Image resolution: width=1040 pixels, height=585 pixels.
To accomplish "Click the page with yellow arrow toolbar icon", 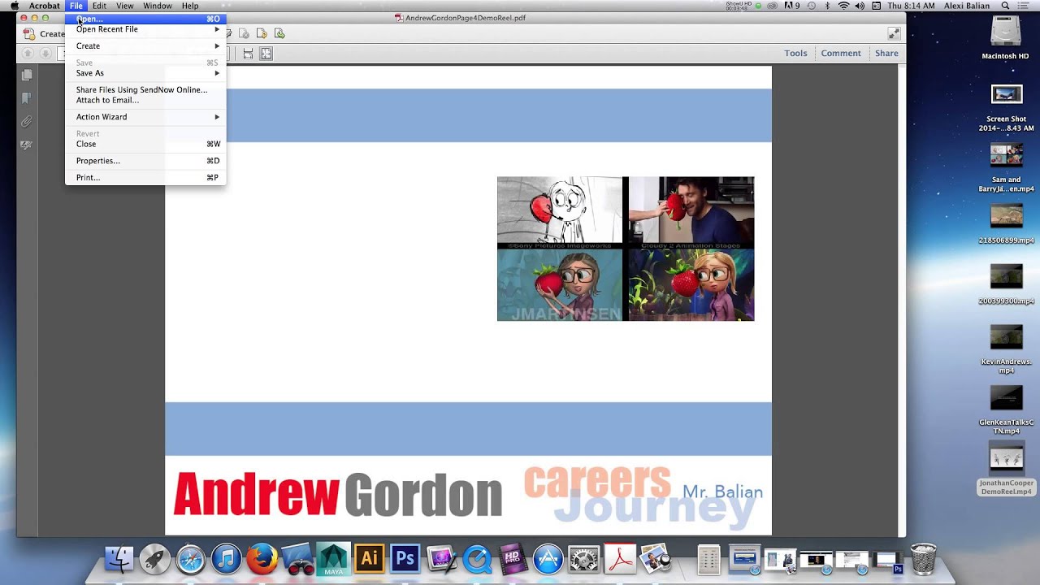I will tap(262, 33).
